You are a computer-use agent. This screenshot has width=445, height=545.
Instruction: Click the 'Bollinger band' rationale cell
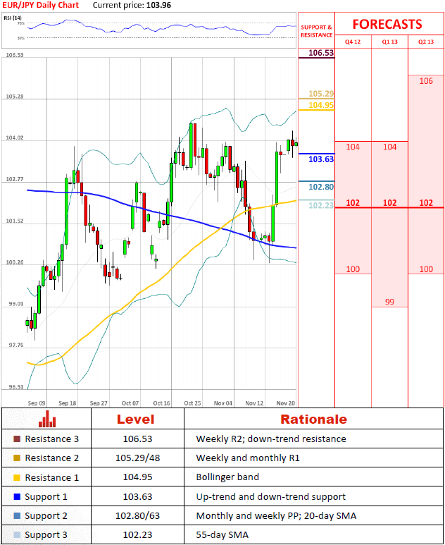point(227,477)
